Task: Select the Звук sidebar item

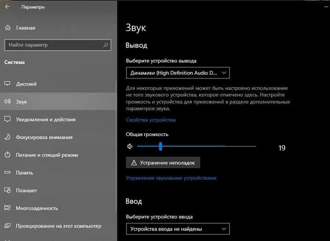Action: pyautogui.click(x=58, y=101)
